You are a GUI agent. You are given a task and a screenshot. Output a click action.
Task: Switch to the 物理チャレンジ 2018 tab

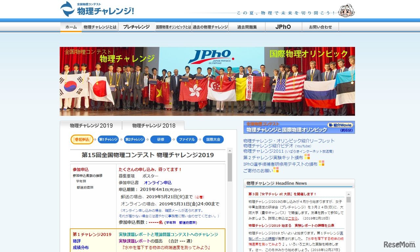pos(153,125)
